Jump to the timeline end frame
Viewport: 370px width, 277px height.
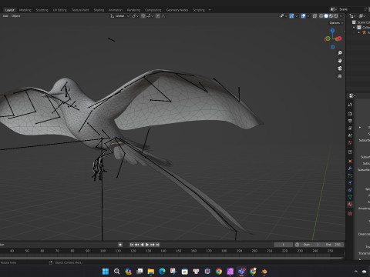[x=157, y=245]
